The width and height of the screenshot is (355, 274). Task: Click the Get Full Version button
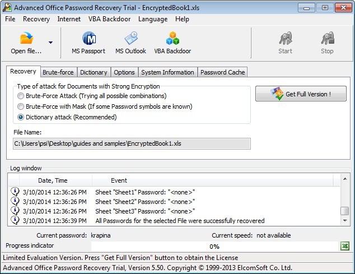(x=301, y=94)
